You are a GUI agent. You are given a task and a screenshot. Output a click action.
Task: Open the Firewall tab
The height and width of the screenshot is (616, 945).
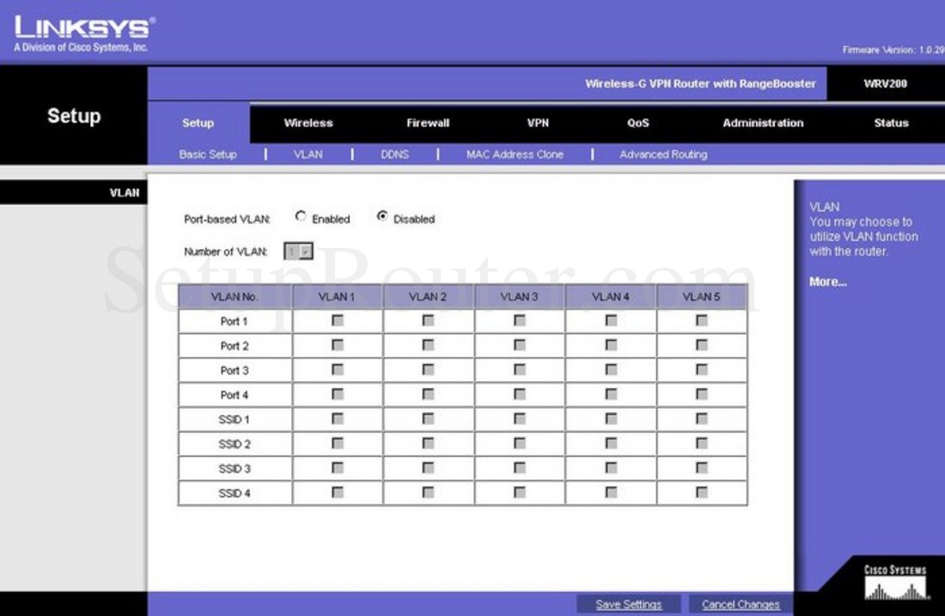[x=428, y=123]
